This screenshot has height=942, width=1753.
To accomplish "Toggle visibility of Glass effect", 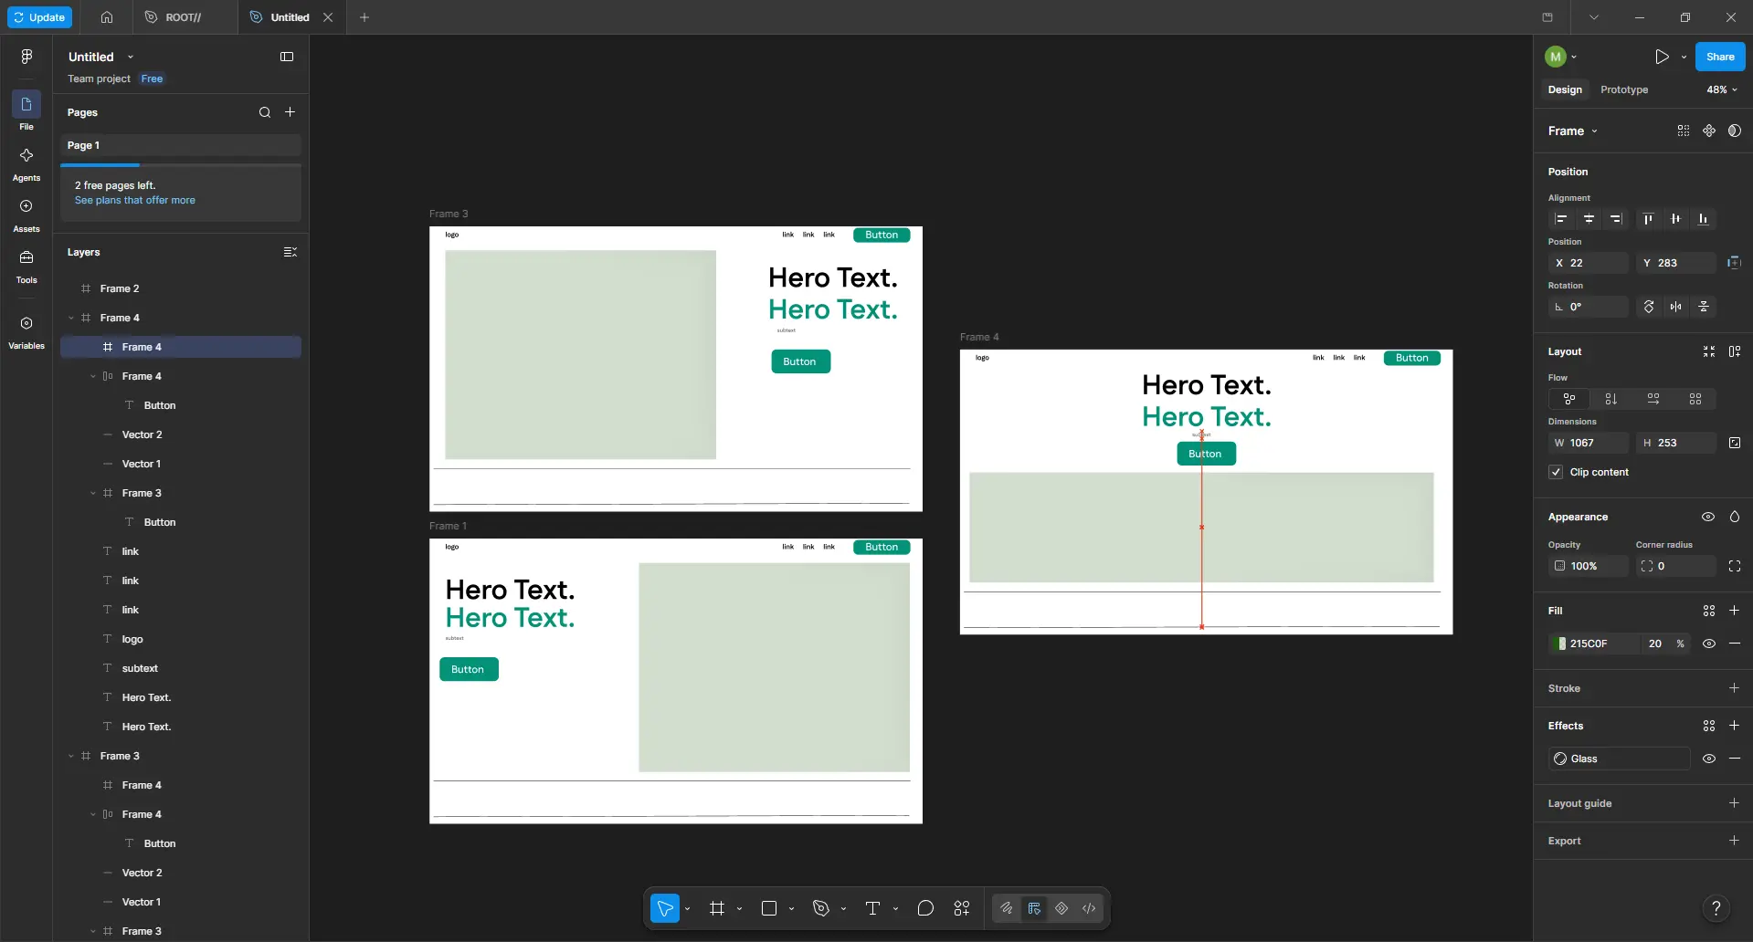I will 1708,759.
